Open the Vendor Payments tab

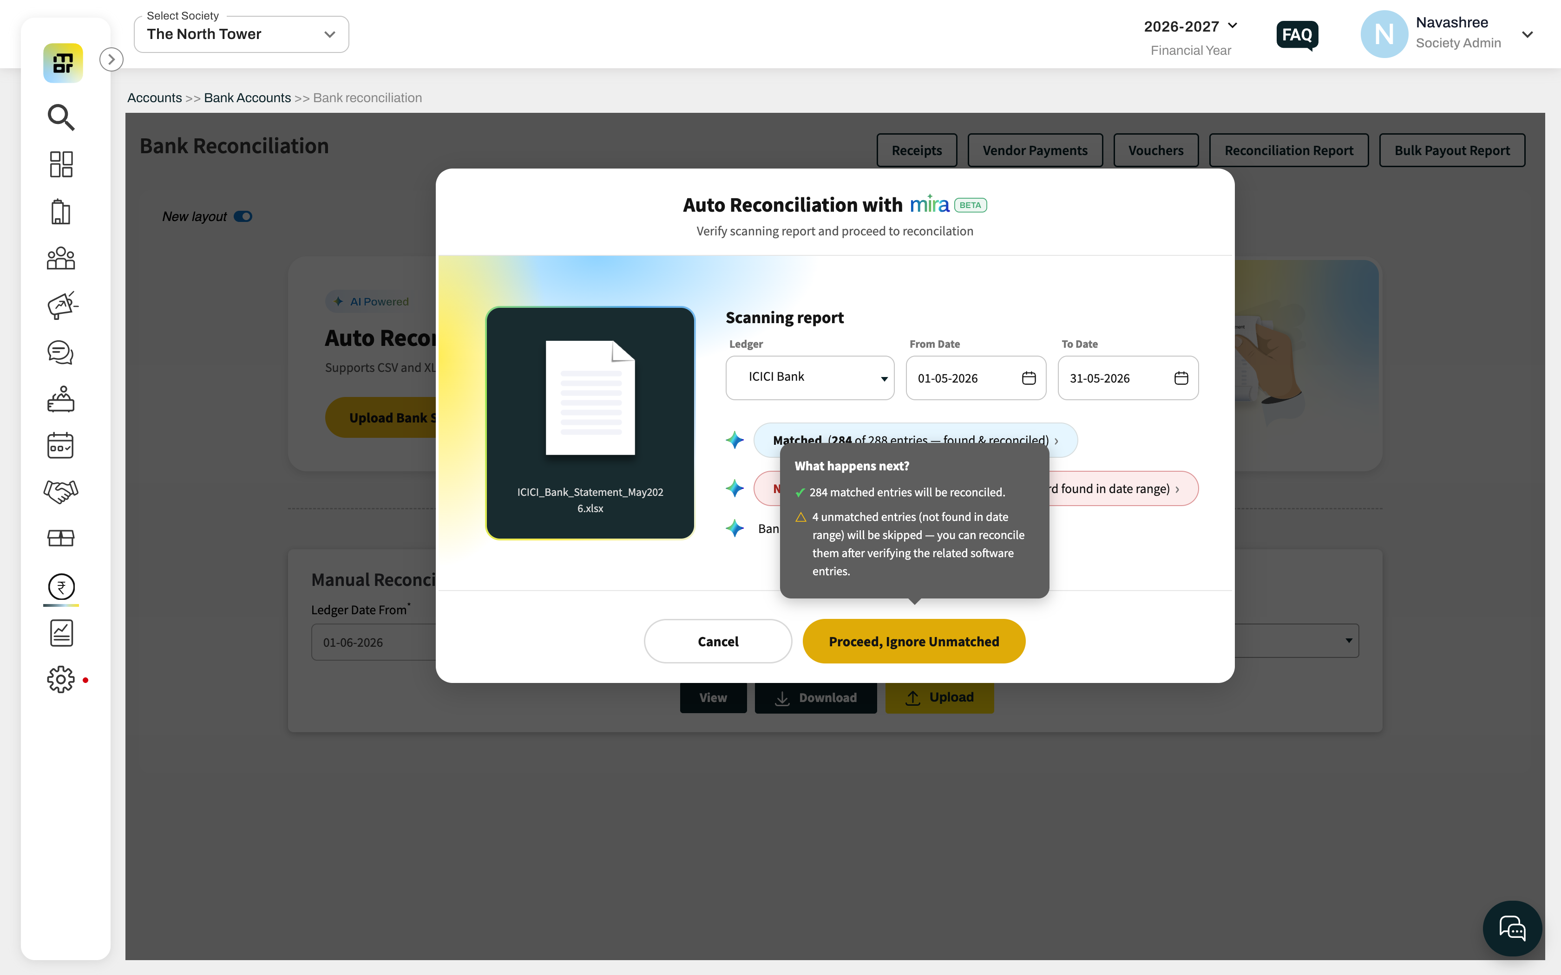pos(1035,150)
